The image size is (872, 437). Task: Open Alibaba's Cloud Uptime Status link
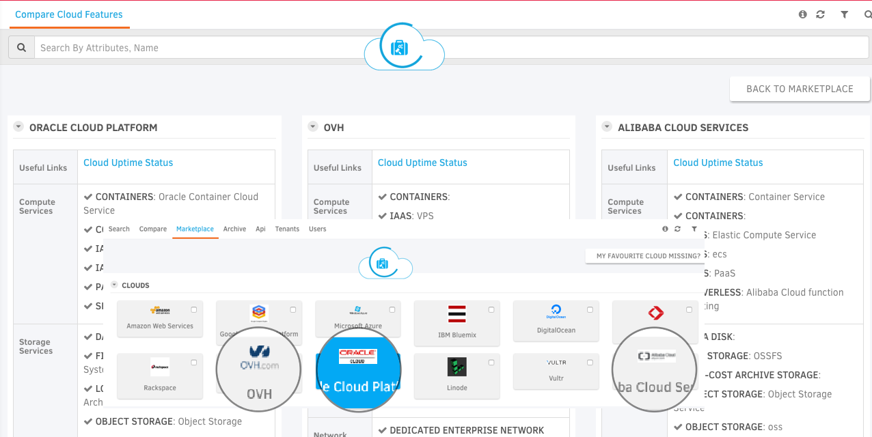[x=718, y=163]
